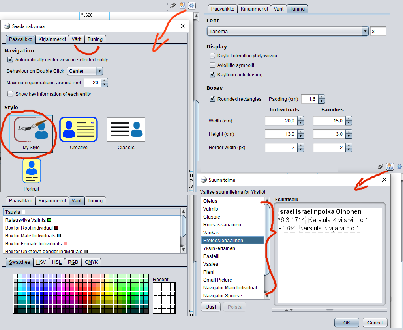Click the Recent colors grid

click(x=164, y=298)
